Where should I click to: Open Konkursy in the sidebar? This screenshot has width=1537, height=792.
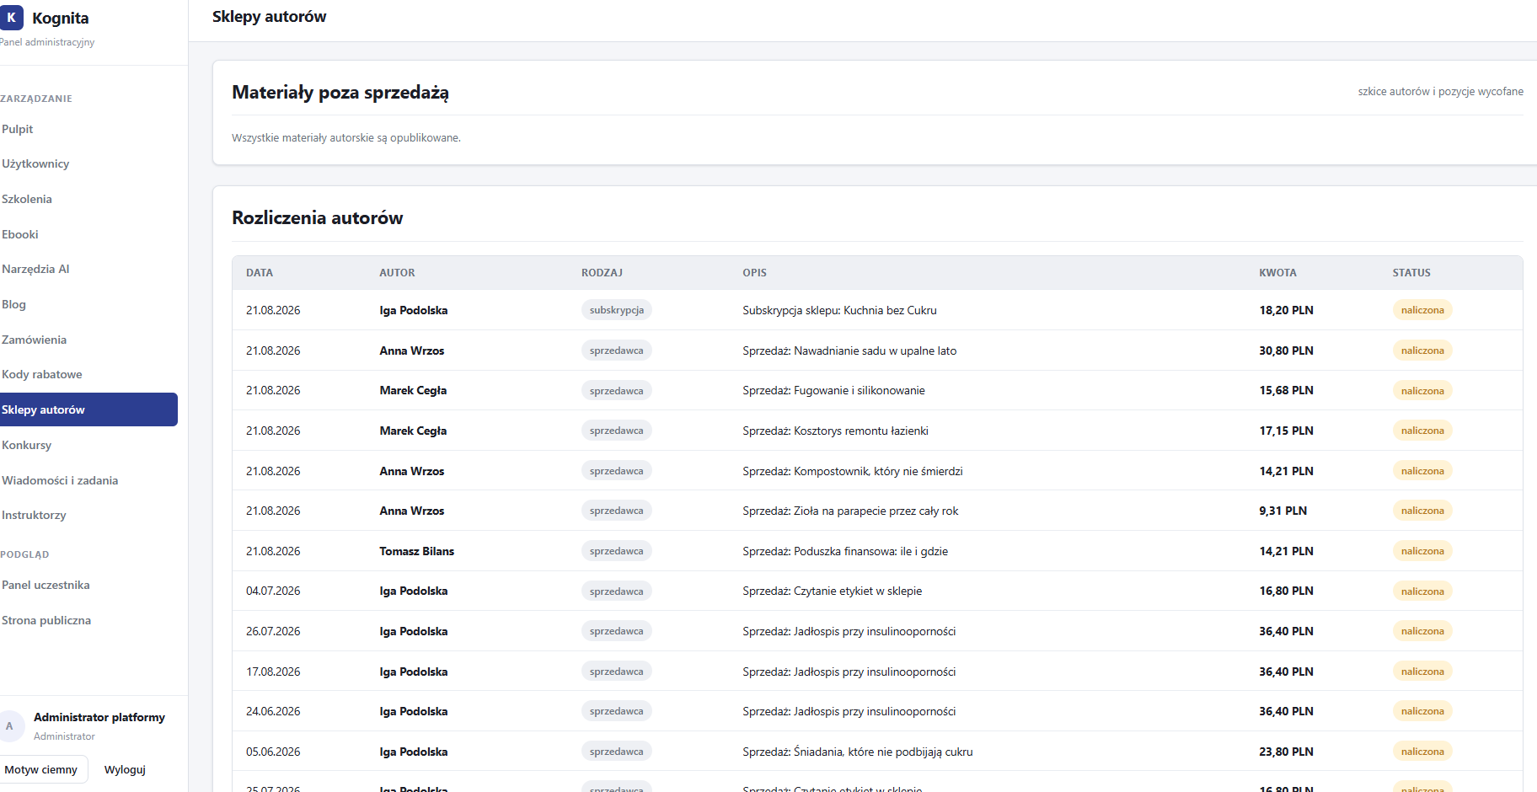click(27, 445)
